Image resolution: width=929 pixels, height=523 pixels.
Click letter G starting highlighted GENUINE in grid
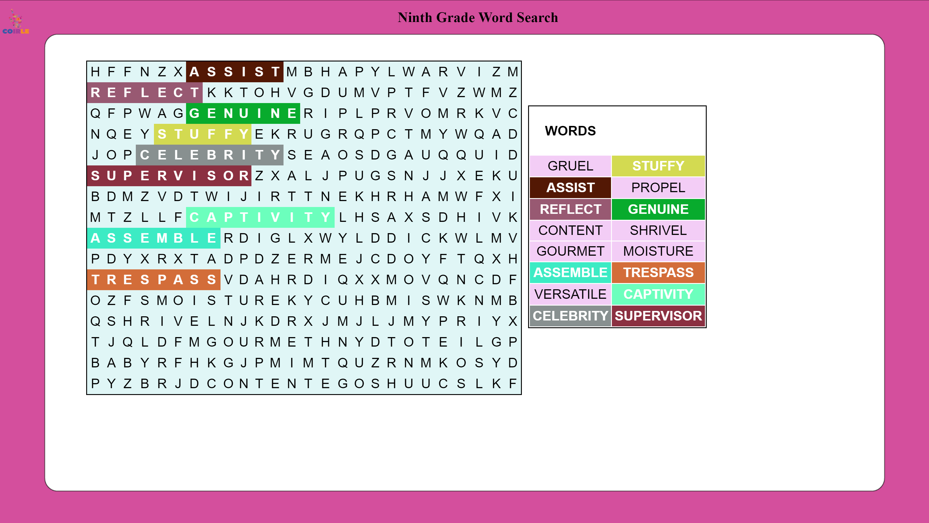(194, 113)
